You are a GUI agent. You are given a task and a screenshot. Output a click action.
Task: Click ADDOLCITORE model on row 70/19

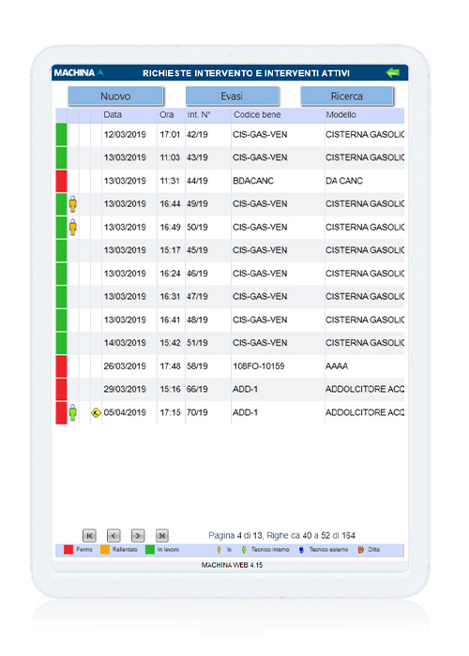(x=365, y=413)
